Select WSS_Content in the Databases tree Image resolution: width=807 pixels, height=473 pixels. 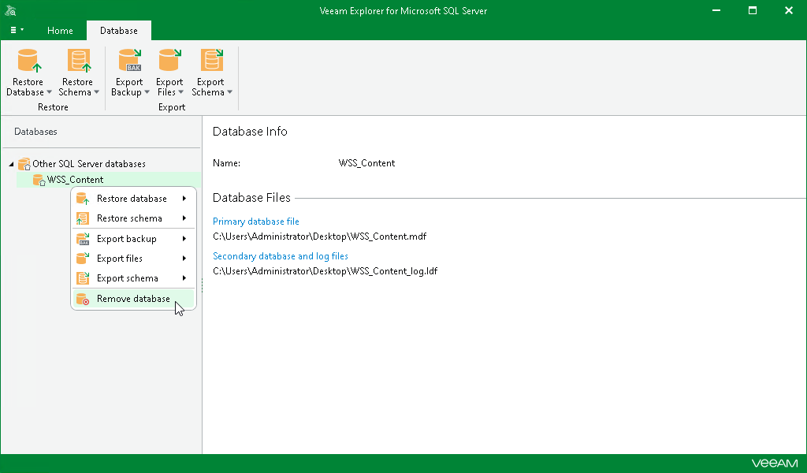pyautogui.click(x=75, y=180)
